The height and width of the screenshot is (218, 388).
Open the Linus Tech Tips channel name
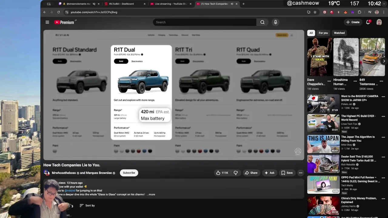349,124
